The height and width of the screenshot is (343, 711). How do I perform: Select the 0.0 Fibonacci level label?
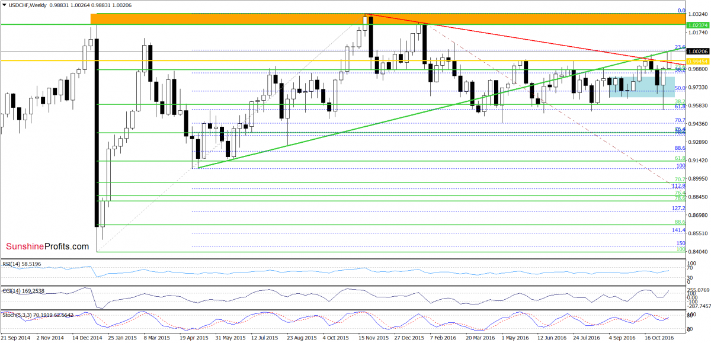(x=681, y=11)
